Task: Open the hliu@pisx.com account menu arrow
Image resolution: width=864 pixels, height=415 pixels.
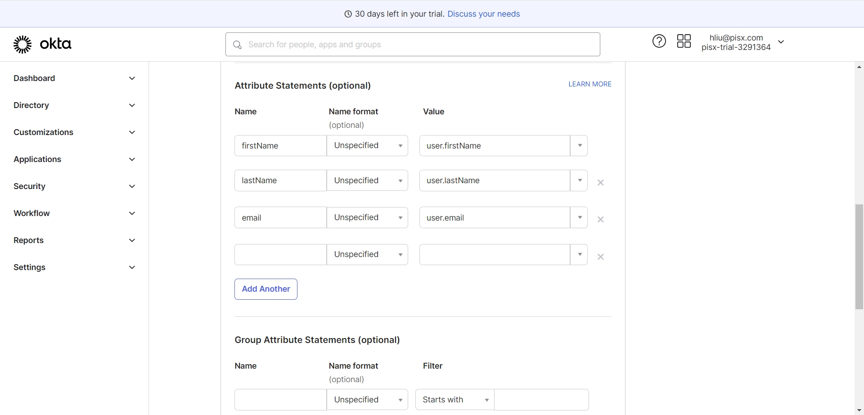Action: pyautogui.click(x=781, y=42)
